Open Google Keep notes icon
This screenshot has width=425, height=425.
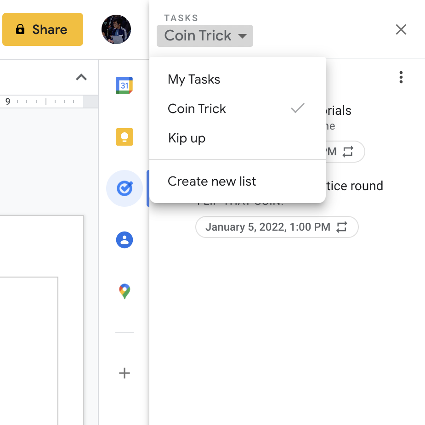pyautogui.click(x=124, y=137)
